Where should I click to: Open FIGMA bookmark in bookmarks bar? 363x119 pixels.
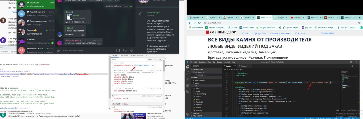tap(233, 27)
